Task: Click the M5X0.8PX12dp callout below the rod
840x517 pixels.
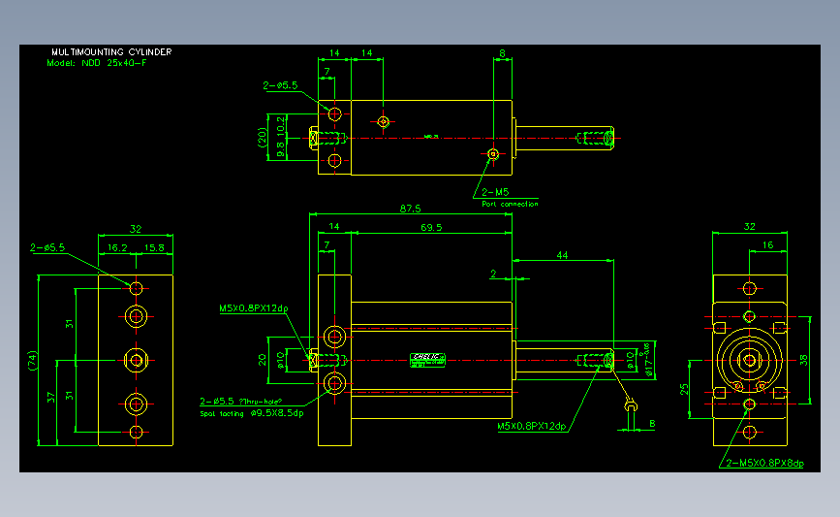Action: (x=532, y=427)
